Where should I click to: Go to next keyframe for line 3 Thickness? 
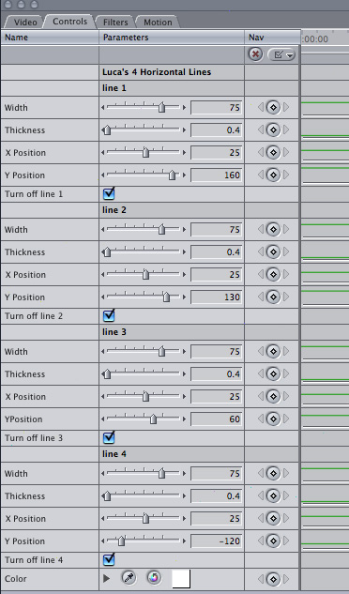286,373
